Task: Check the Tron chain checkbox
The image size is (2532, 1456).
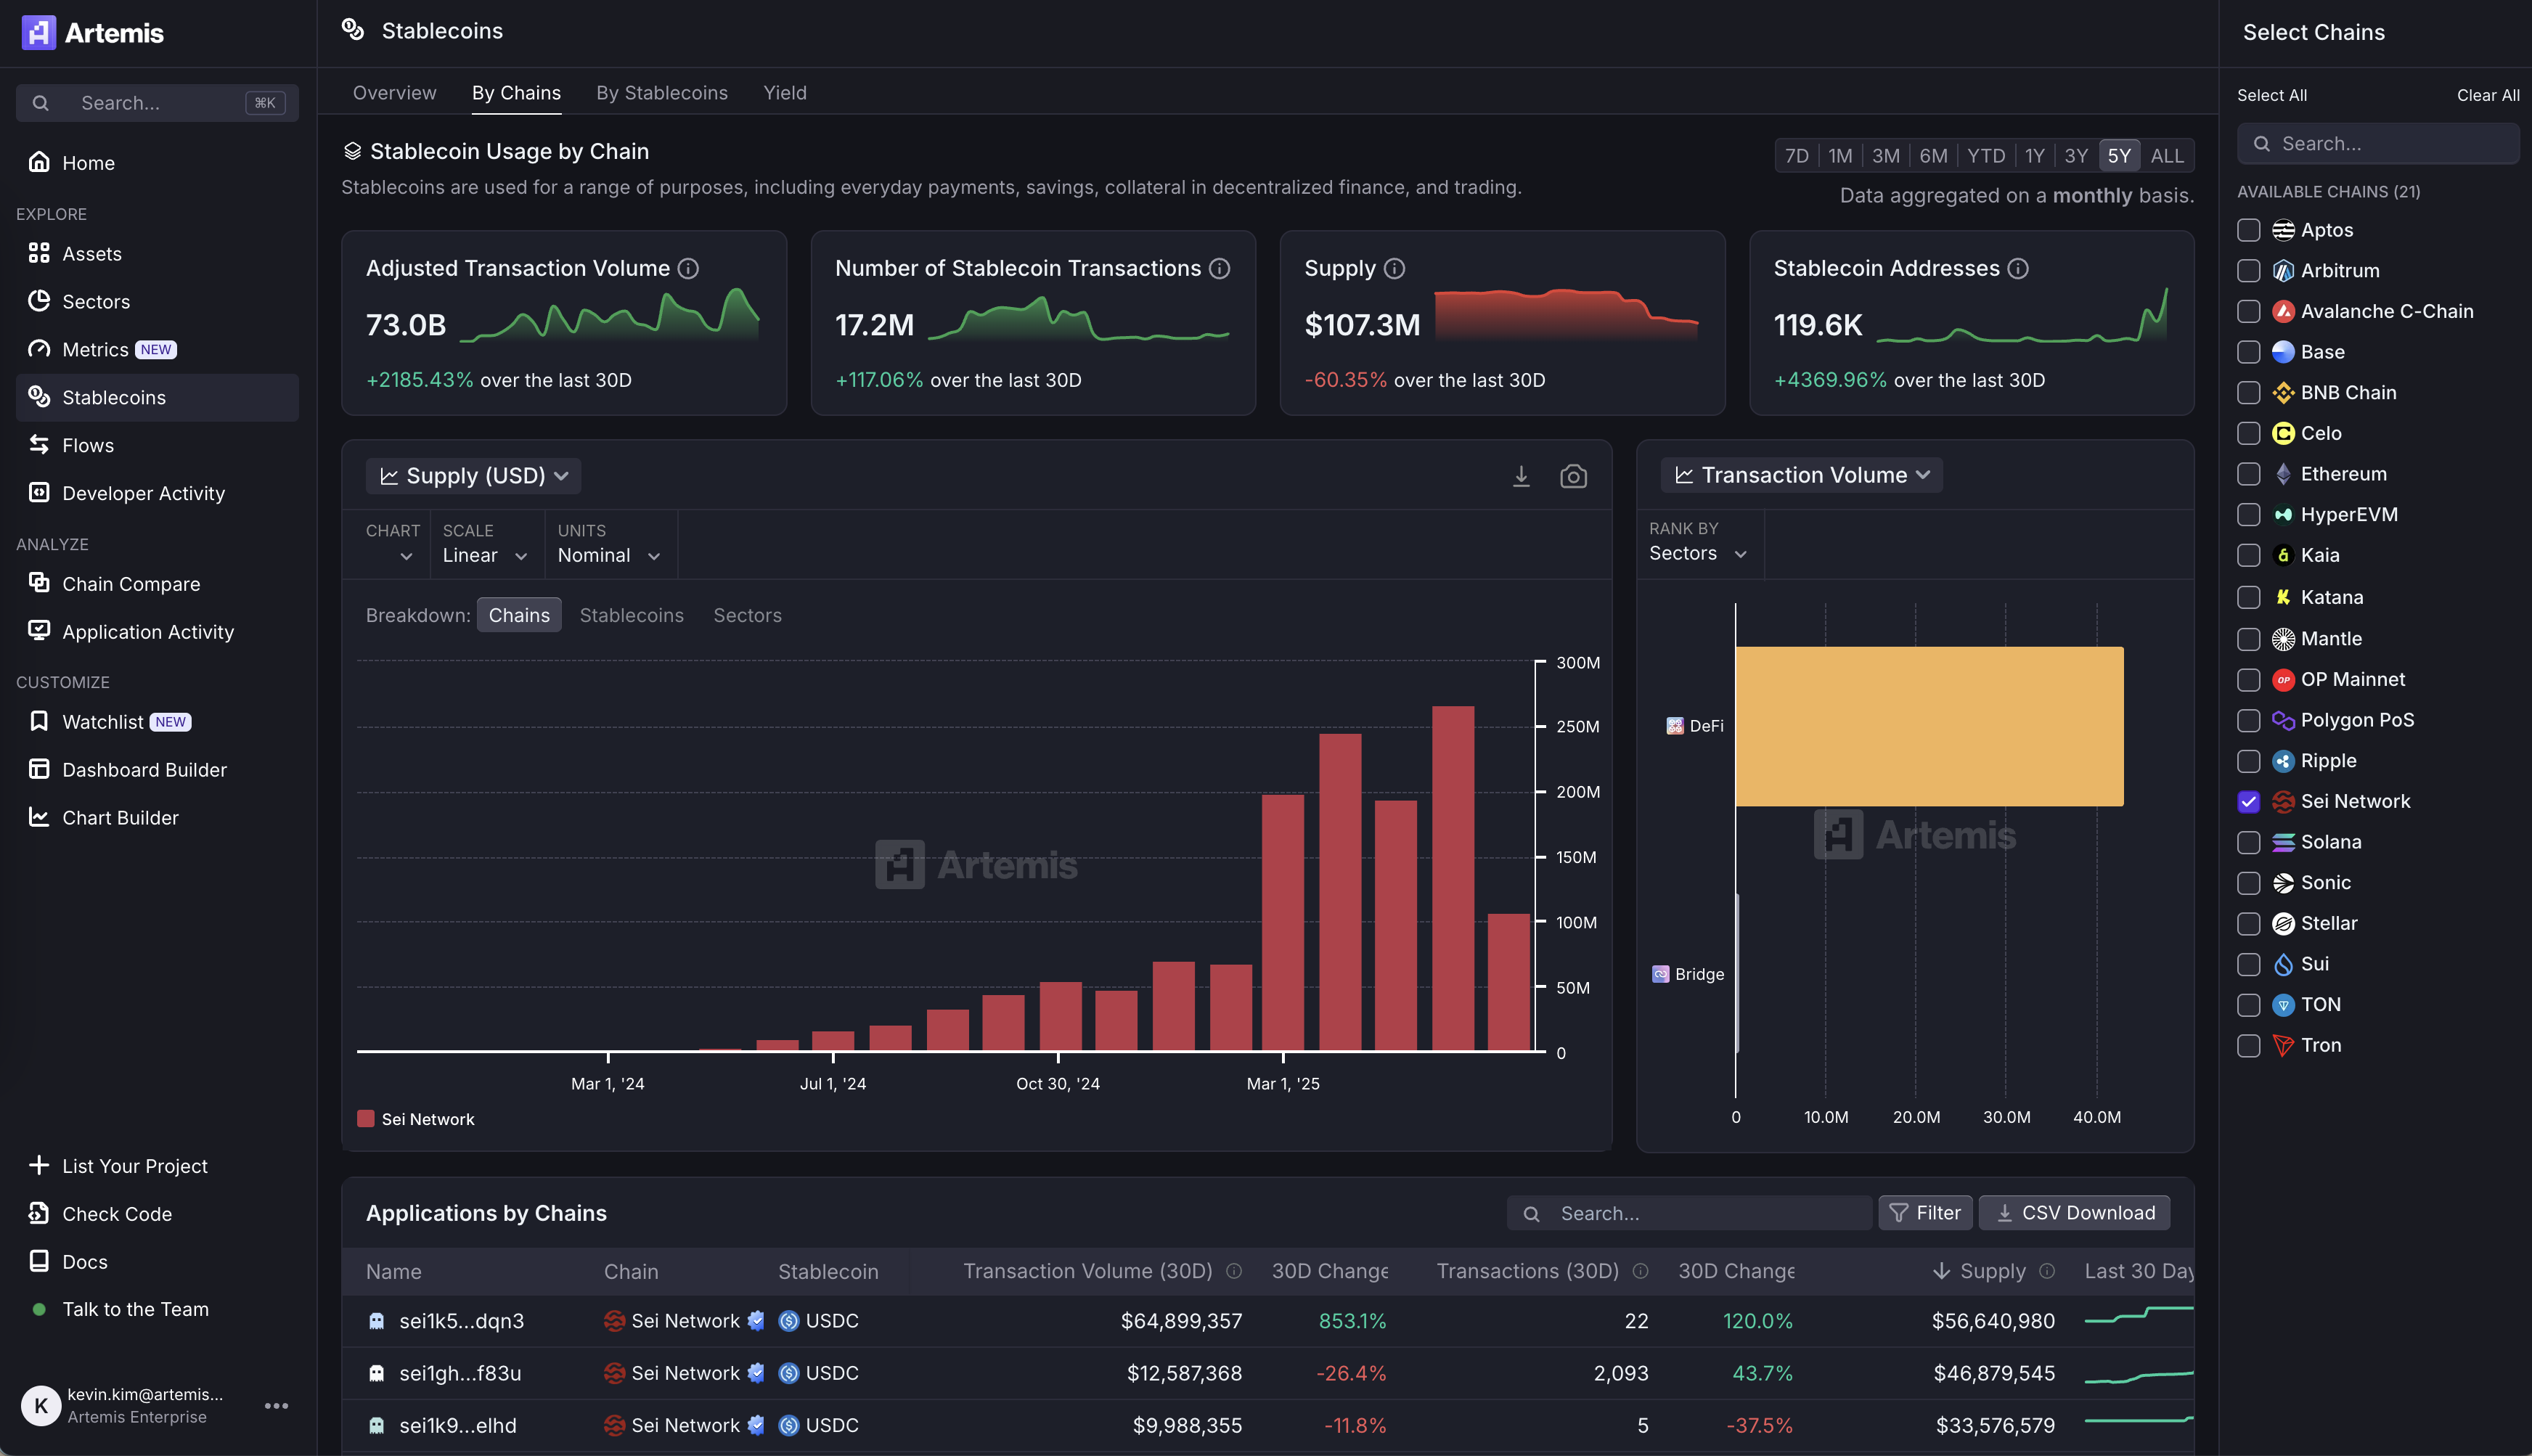Action: coord(2249,1045)
